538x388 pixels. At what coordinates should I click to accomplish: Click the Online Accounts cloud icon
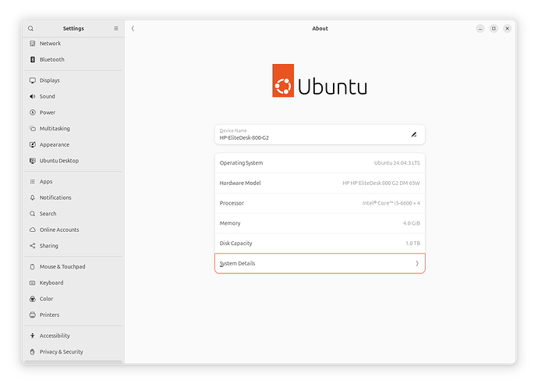[x=32, y=230]
